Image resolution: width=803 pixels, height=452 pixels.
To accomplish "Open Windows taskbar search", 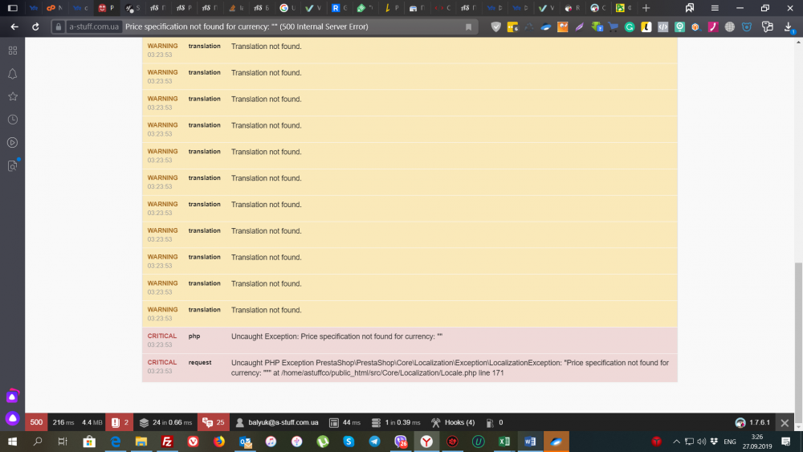I will coord(38,442).
